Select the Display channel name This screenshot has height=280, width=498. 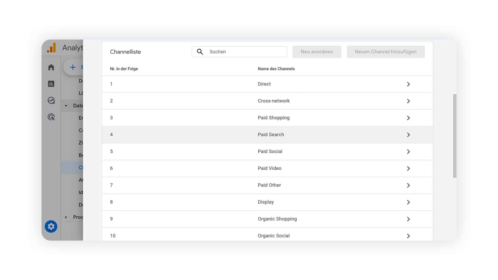click(x=266, y=202)
